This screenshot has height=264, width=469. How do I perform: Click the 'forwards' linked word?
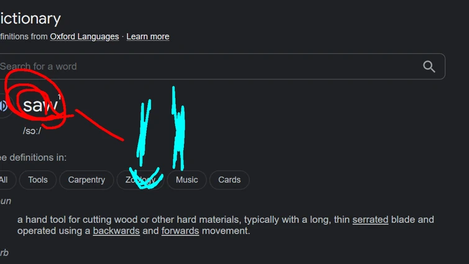[180, 230]
